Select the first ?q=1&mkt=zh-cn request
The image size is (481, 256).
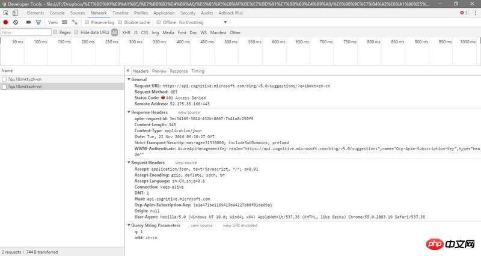(x=62, y=79)
